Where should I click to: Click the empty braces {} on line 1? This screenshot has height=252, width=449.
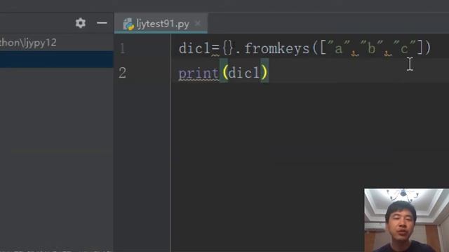click(227, 48)
